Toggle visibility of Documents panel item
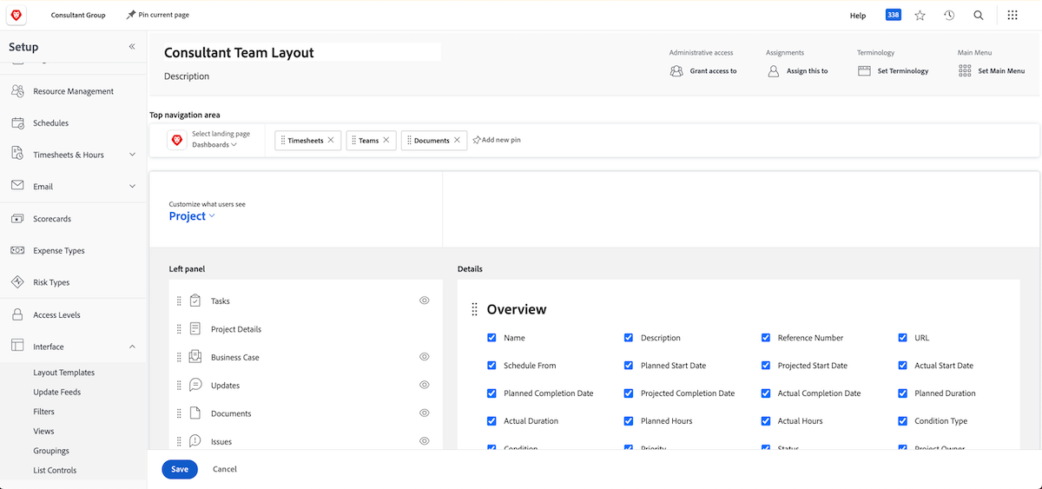The image size is (1042, 489). [x=425, y=413]
